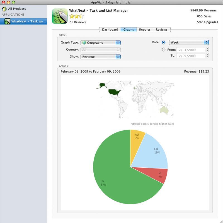Click the 21 Reviews link
Viewport: 223px width, 223px height.
tap(77, 22)
